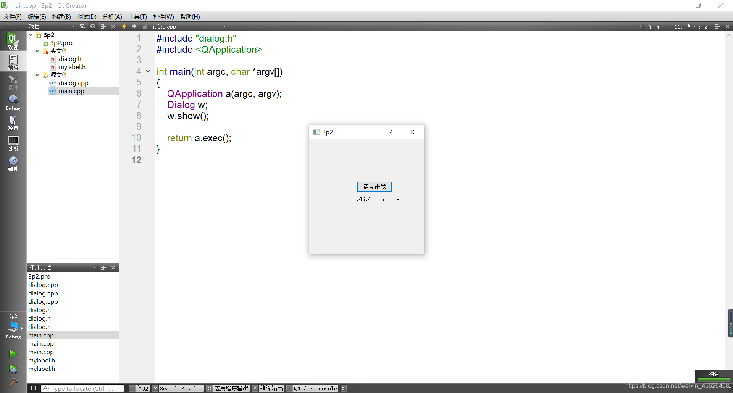Open the 3p2 Debug kit selector
The width and height of the screenshot is (733, 393).
[13, 327]
